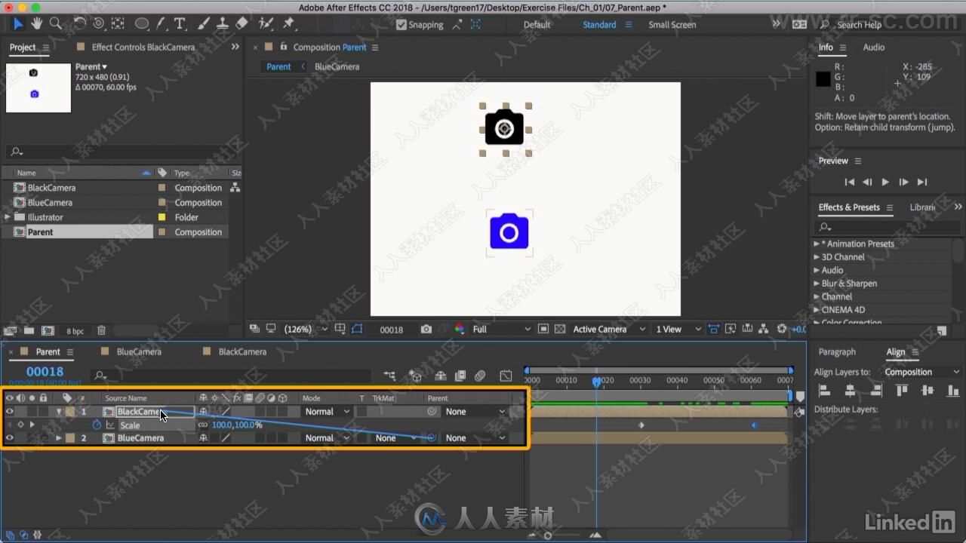Open BlackCamera blending Mode dropdown
This screenshot has height=543, width=966.
327,412
